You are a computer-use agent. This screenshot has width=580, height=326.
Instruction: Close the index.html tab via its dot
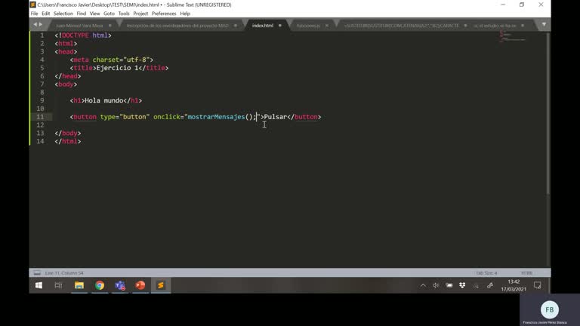[280, 26]
